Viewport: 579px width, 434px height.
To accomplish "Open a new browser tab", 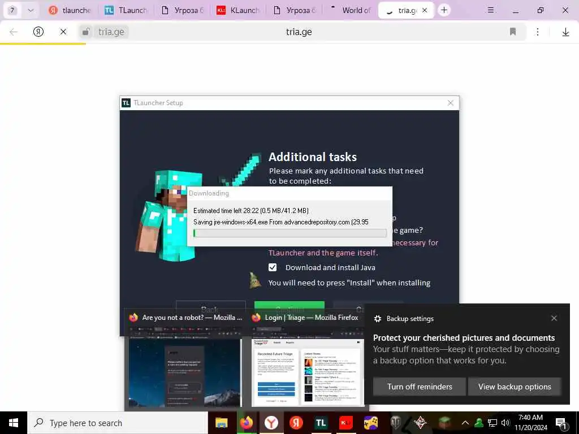I will tap(444, 10).
